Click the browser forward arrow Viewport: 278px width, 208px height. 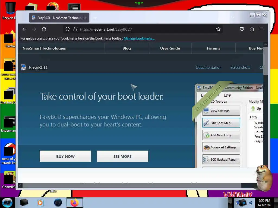pos(34,29)
